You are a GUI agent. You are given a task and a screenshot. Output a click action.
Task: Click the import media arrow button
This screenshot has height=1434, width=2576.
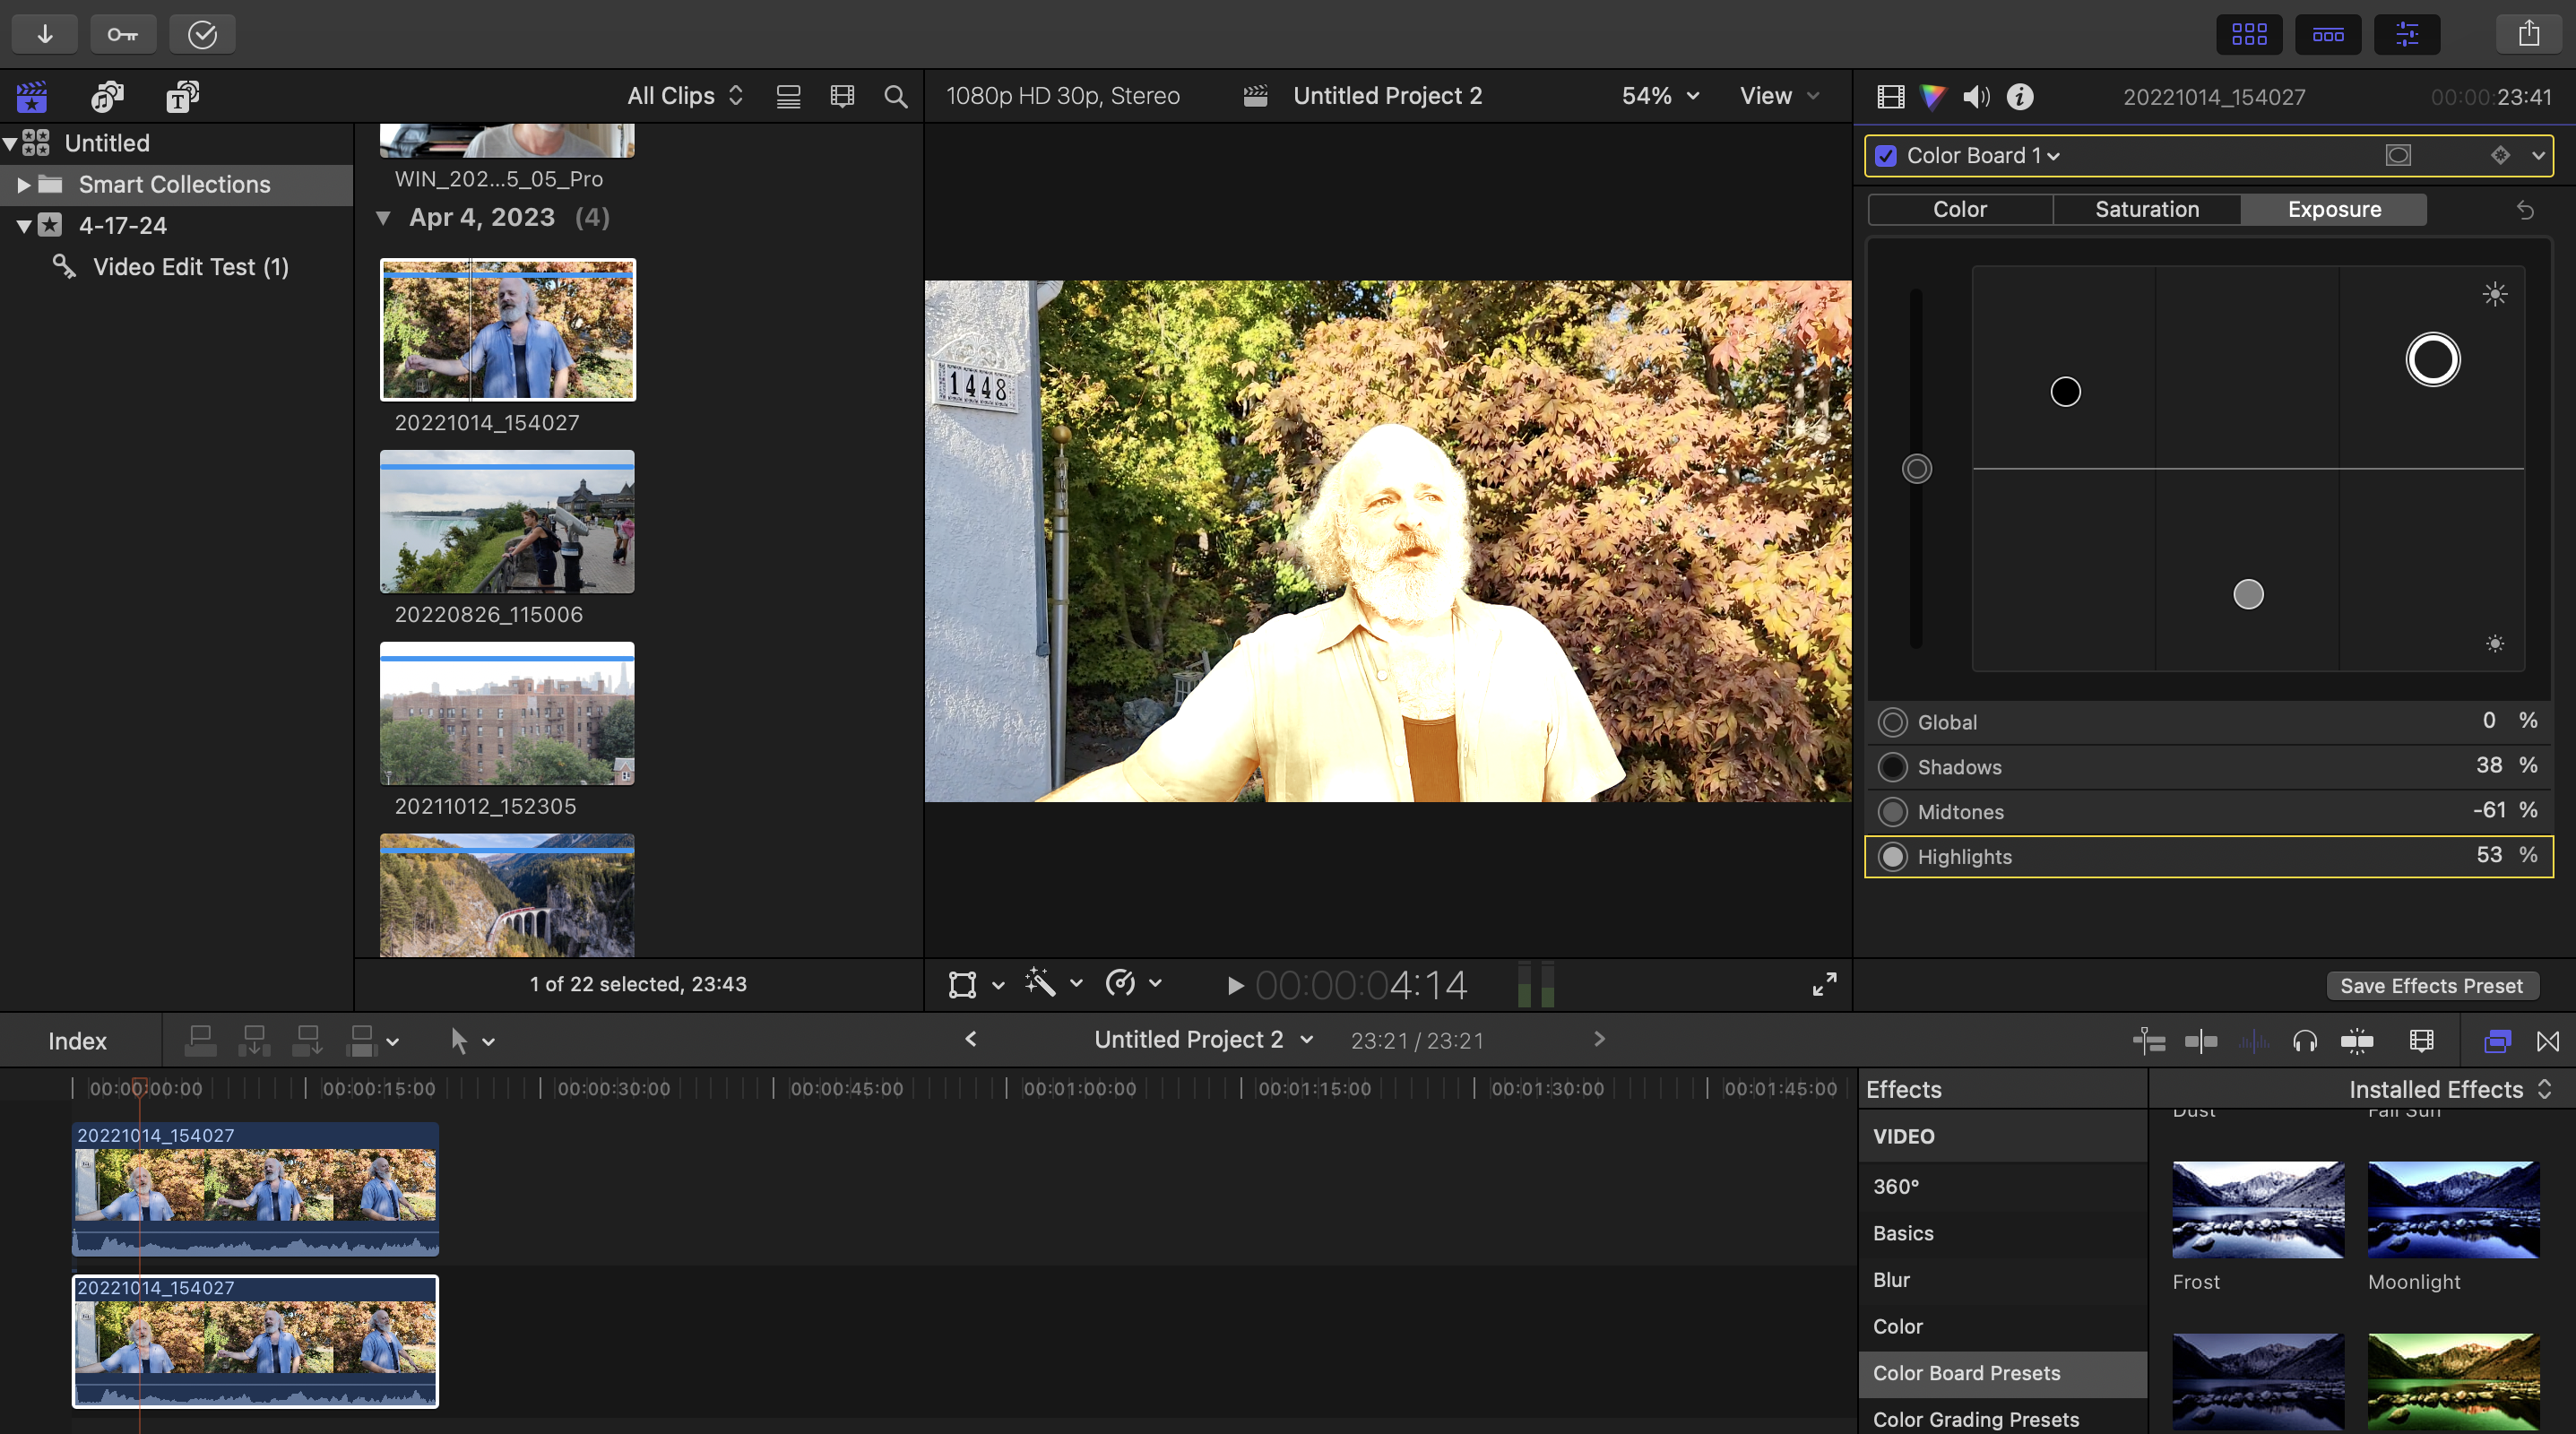pos(45,34)
